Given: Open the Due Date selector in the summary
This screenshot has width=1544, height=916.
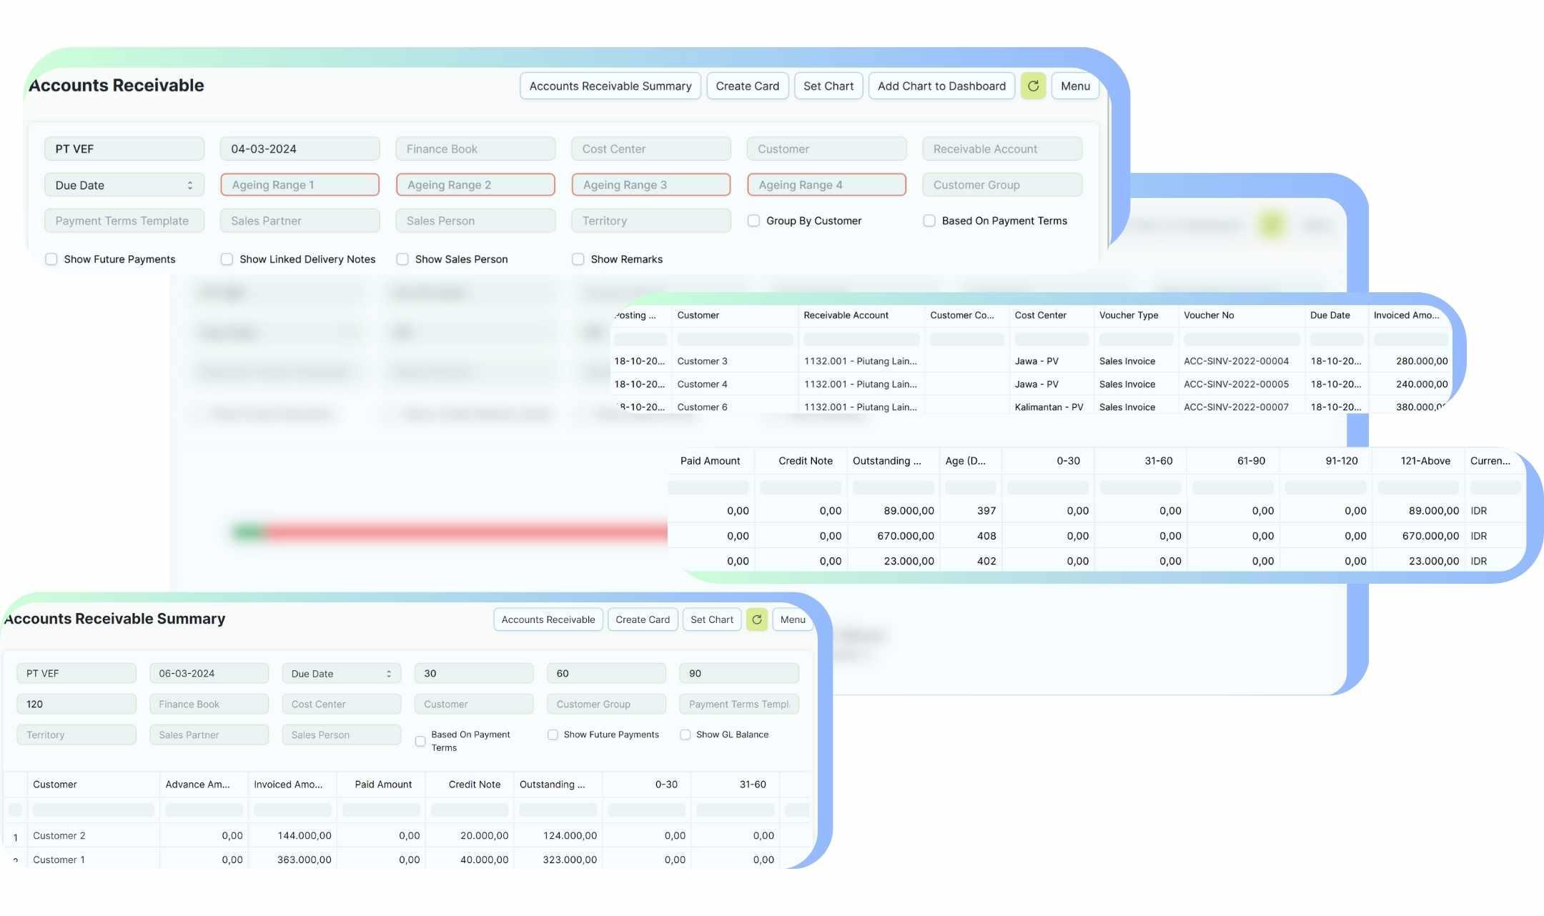Looking at the screenshot, I should tap(341, 673).
